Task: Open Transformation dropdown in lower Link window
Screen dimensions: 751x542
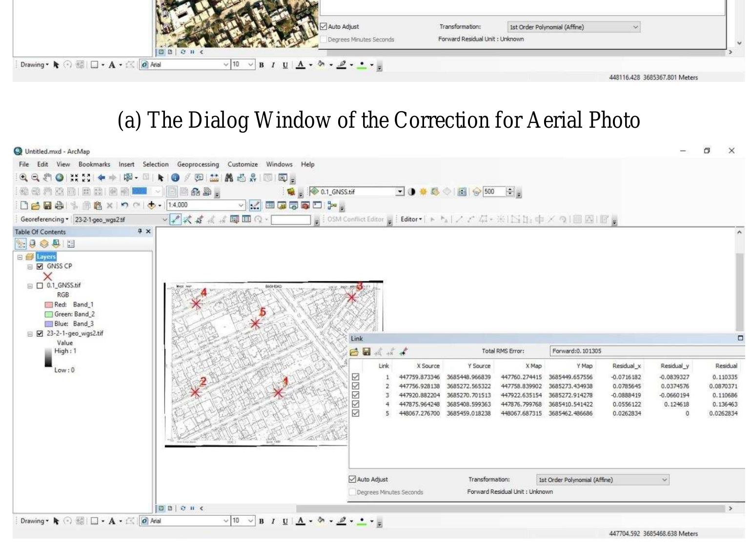Action: coord(664,480)
